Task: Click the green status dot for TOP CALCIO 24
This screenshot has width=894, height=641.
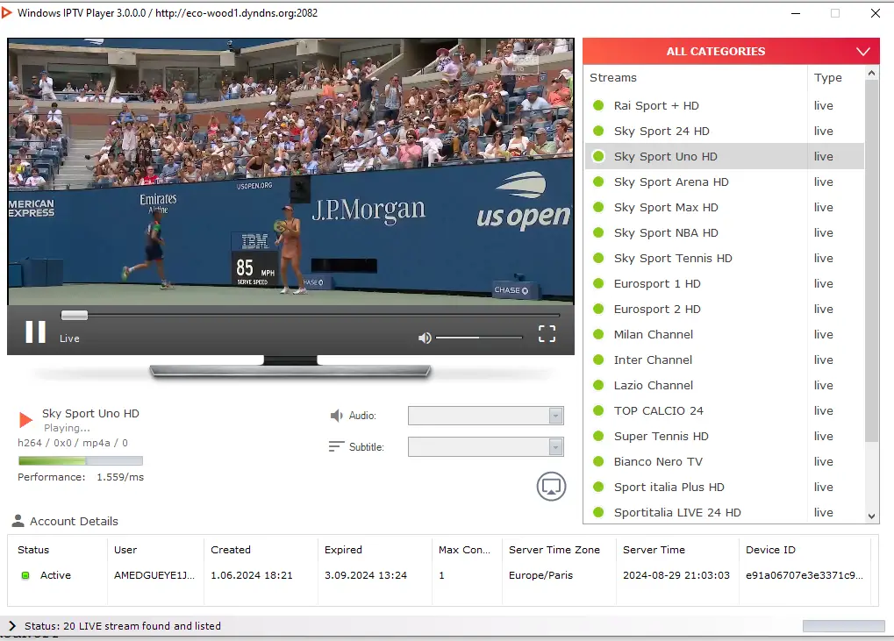Action: (x=598, y=410)
